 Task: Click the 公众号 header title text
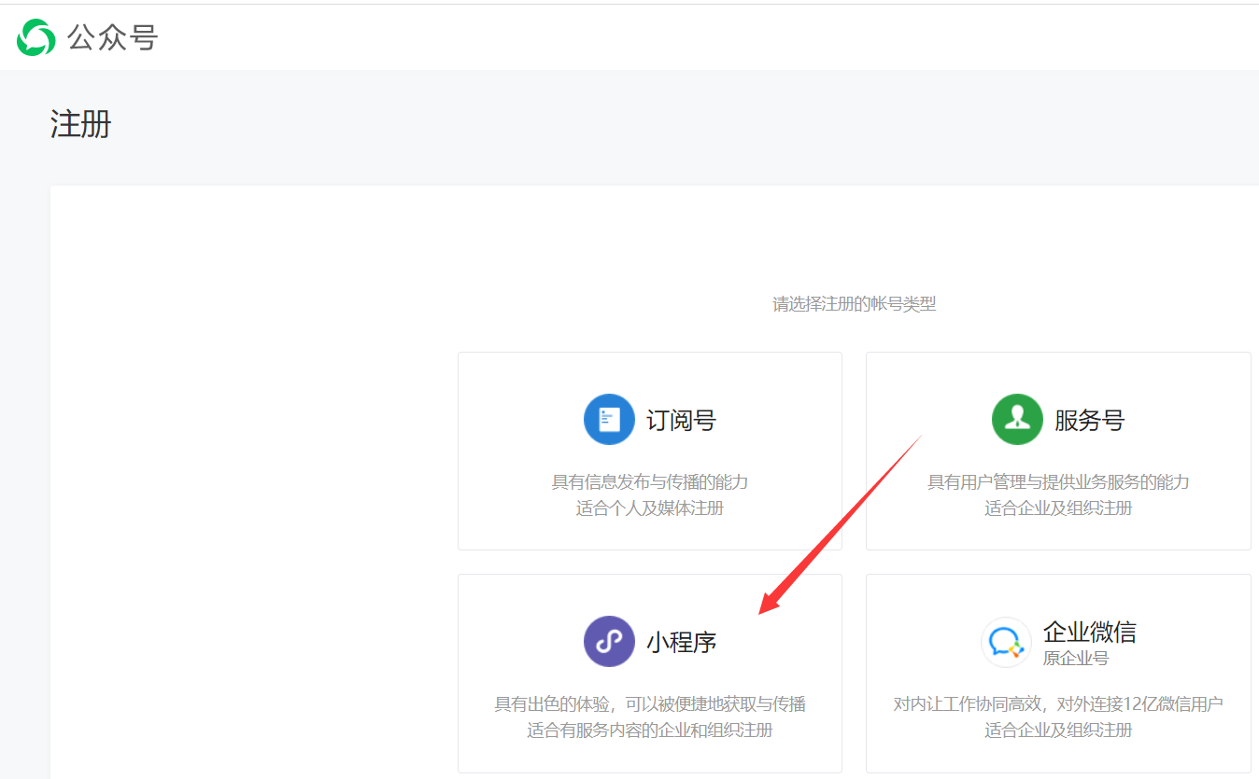click(x=113, y=38)
